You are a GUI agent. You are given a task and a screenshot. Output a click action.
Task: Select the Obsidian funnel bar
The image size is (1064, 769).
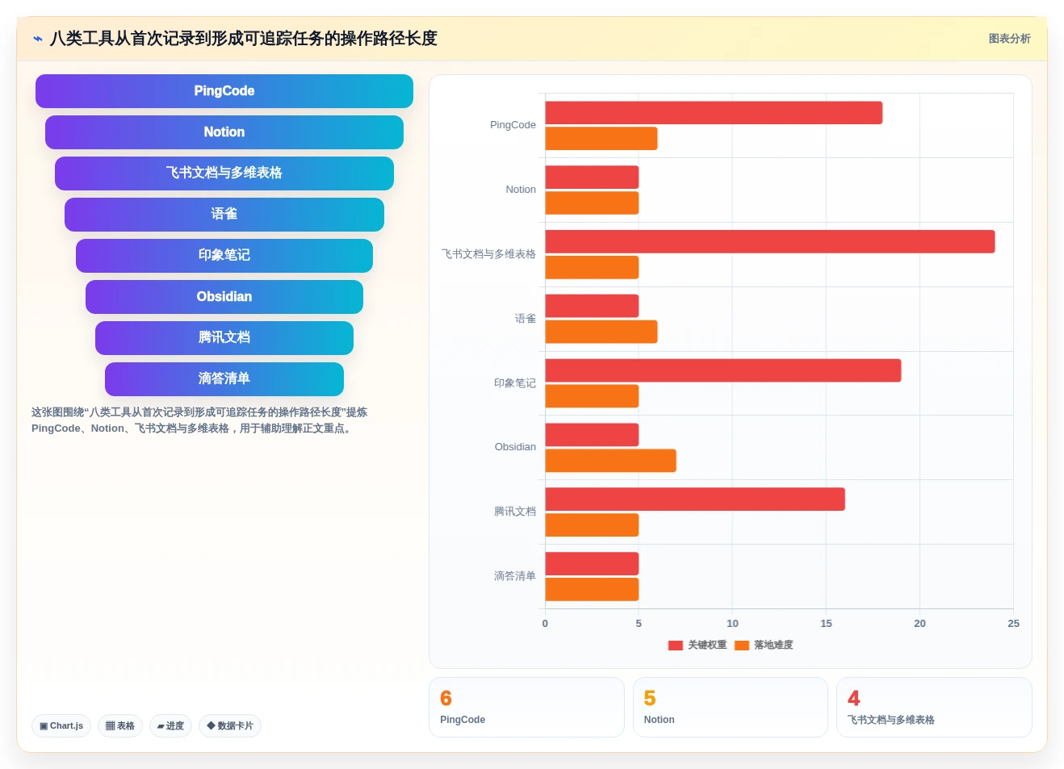click(224, 297)
